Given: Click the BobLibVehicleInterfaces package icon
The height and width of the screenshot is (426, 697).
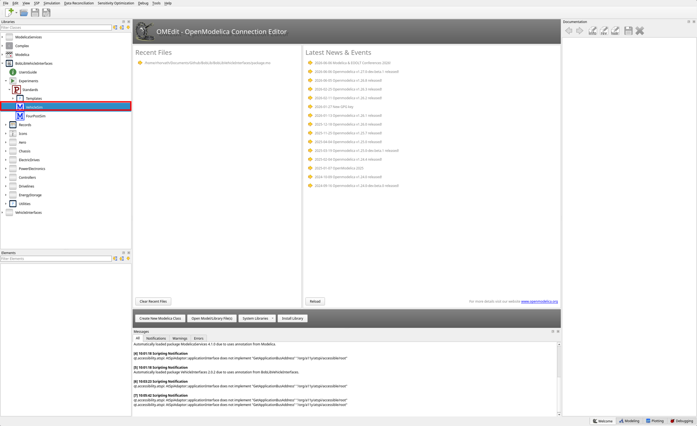Looking at the screenshot, I should (9, 64).
